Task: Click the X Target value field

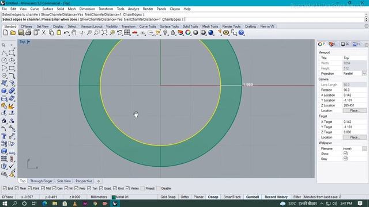Action: tap(355, 122)
